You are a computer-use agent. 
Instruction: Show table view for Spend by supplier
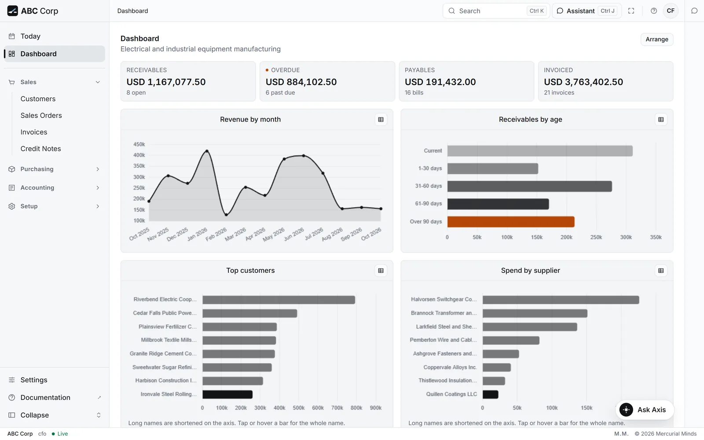pos(661,271)
